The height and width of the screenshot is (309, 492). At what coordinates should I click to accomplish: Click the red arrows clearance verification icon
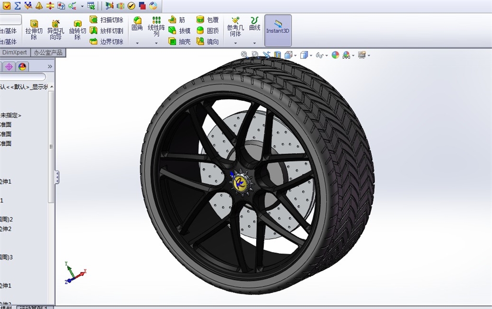50,5
